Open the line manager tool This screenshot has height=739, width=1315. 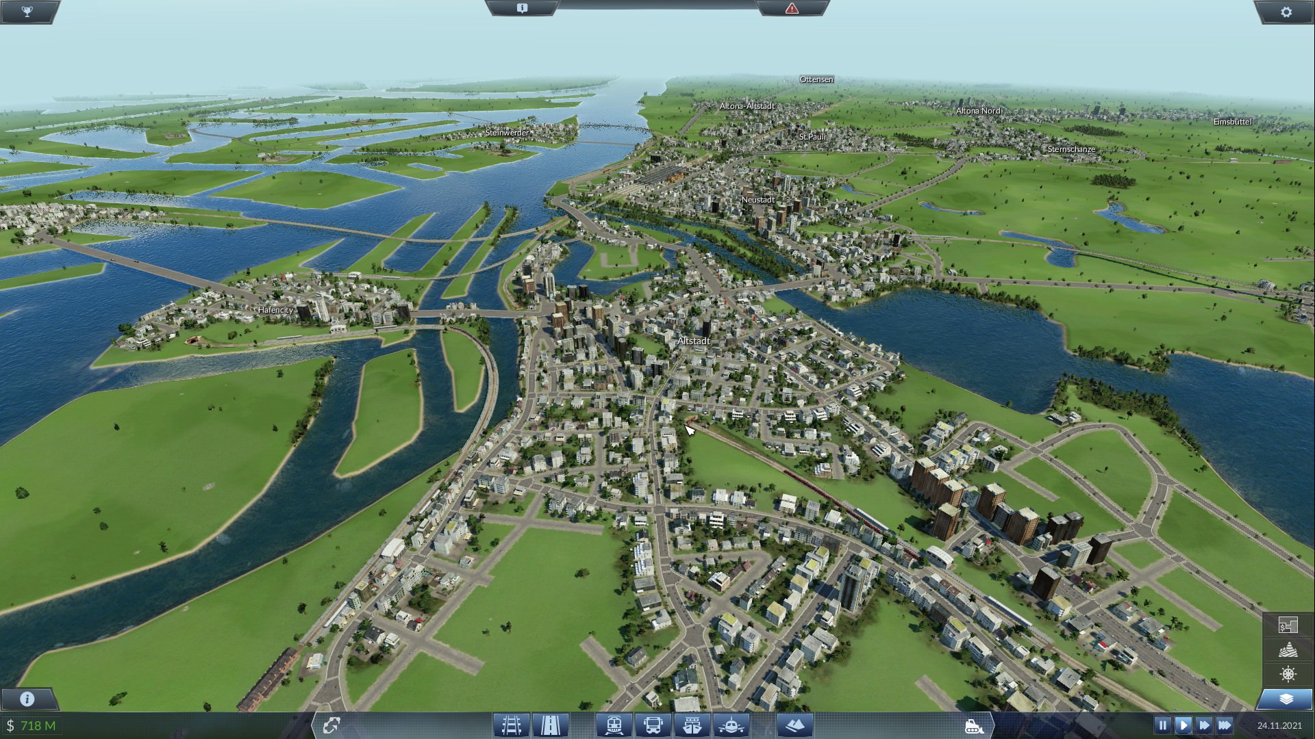(331, 725)
